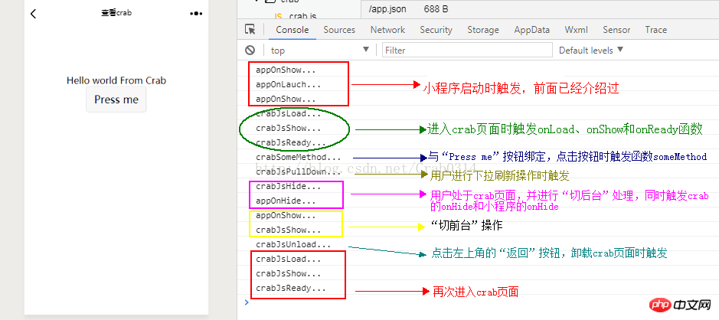The width and height of the screenshot is (719, 320).
Task: Select the crabSomeMethod... console line
Action: point(299,157)
